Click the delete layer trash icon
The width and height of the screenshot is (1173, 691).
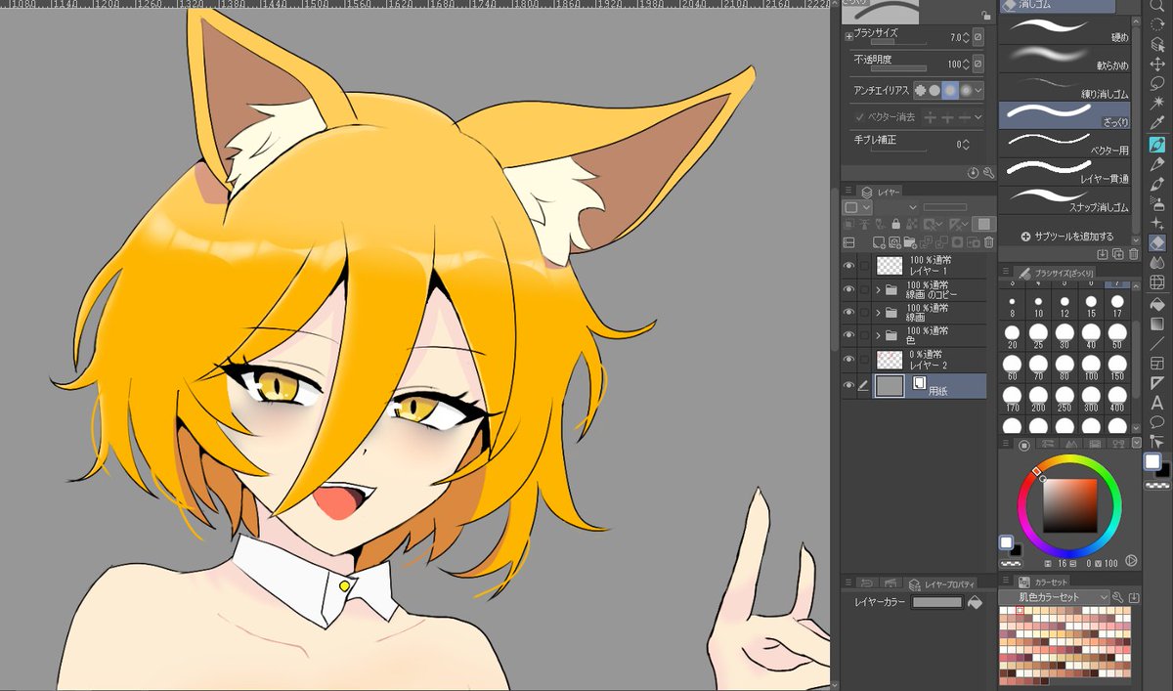pos(988,241)
